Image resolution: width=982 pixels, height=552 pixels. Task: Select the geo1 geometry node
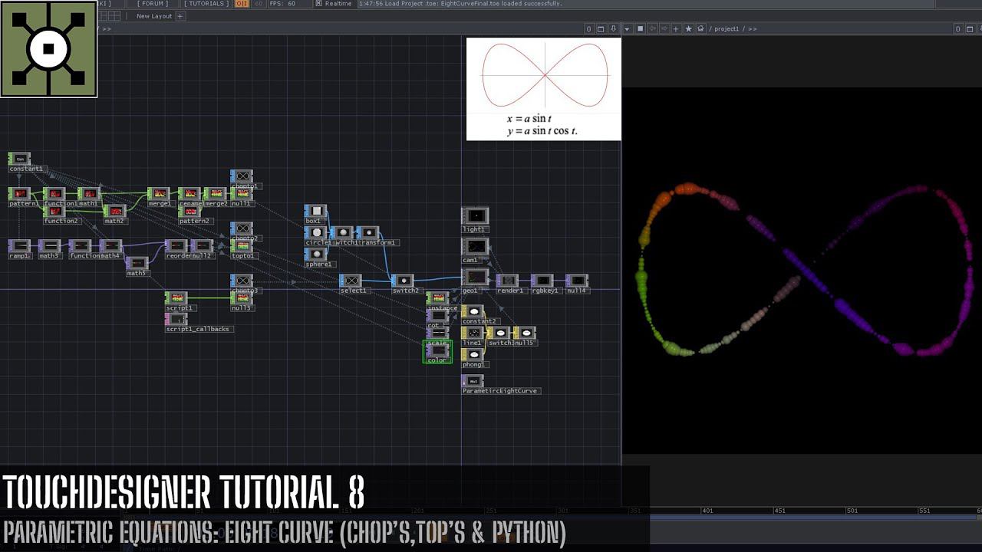pyautogui.click(x=475, y=278)
